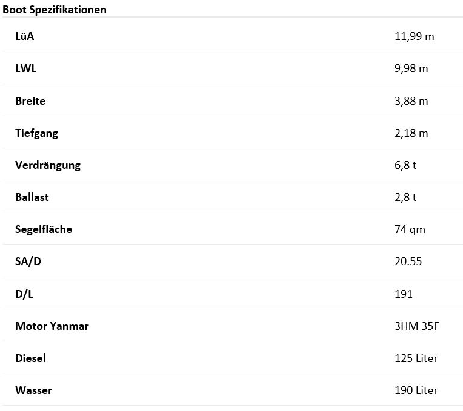Select the Breite row label
This screenshot has width=463, height=411.
point(30,101)
